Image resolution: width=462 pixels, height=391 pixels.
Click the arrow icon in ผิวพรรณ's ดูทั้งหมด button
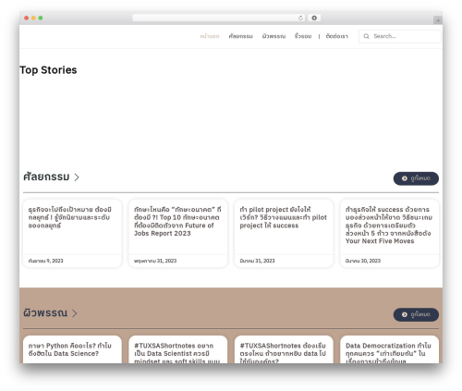405,314
